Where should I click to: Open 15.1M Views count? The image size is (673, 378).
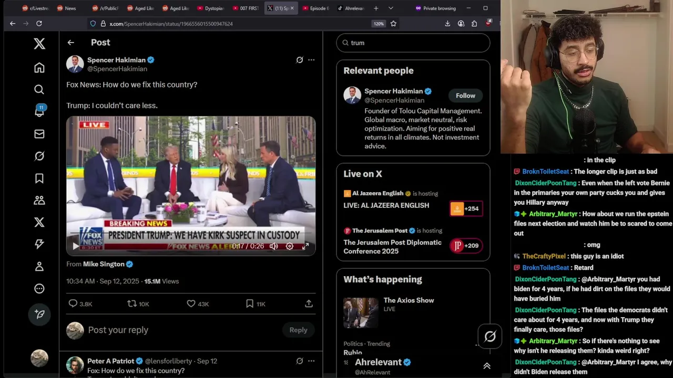click(161, 281)
